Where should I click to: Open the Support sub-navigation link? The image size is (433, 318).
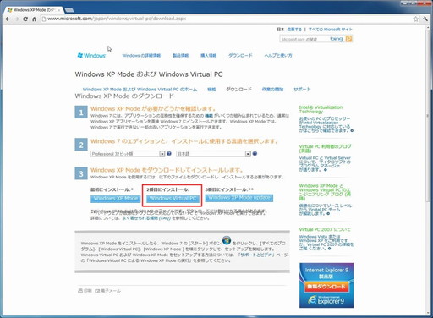pos(302,90)
